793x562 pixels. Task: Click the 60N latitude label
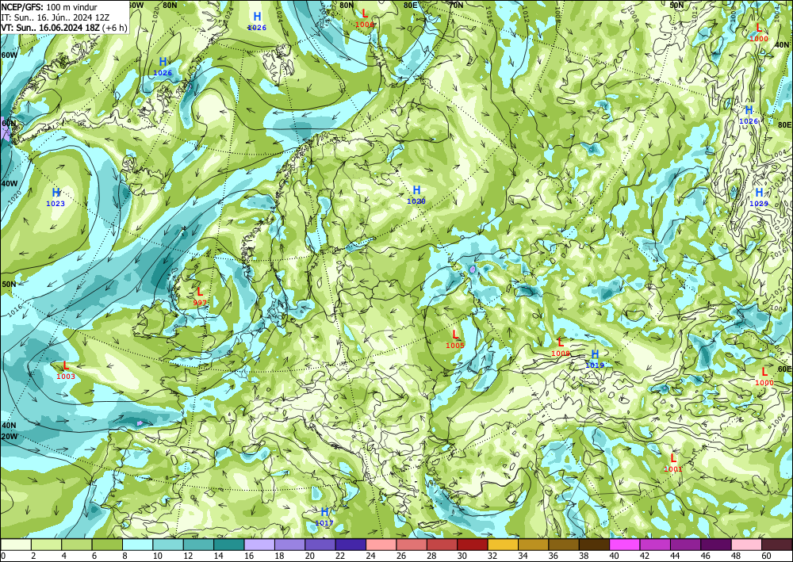[x=9, y=123]
